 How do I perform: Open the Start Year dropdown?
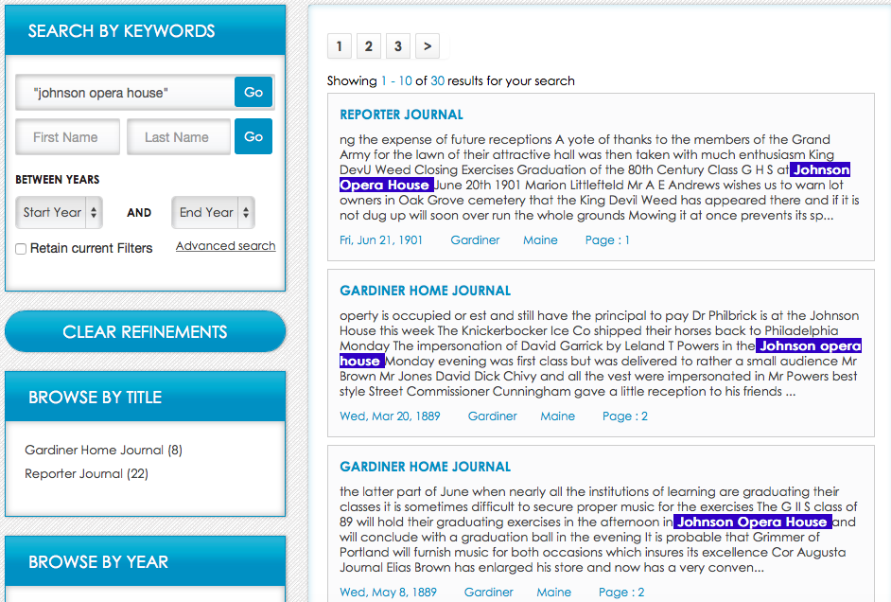(59, 212)
